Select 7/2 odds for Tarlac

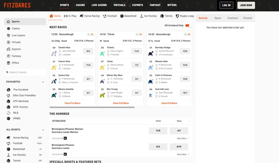137,65
